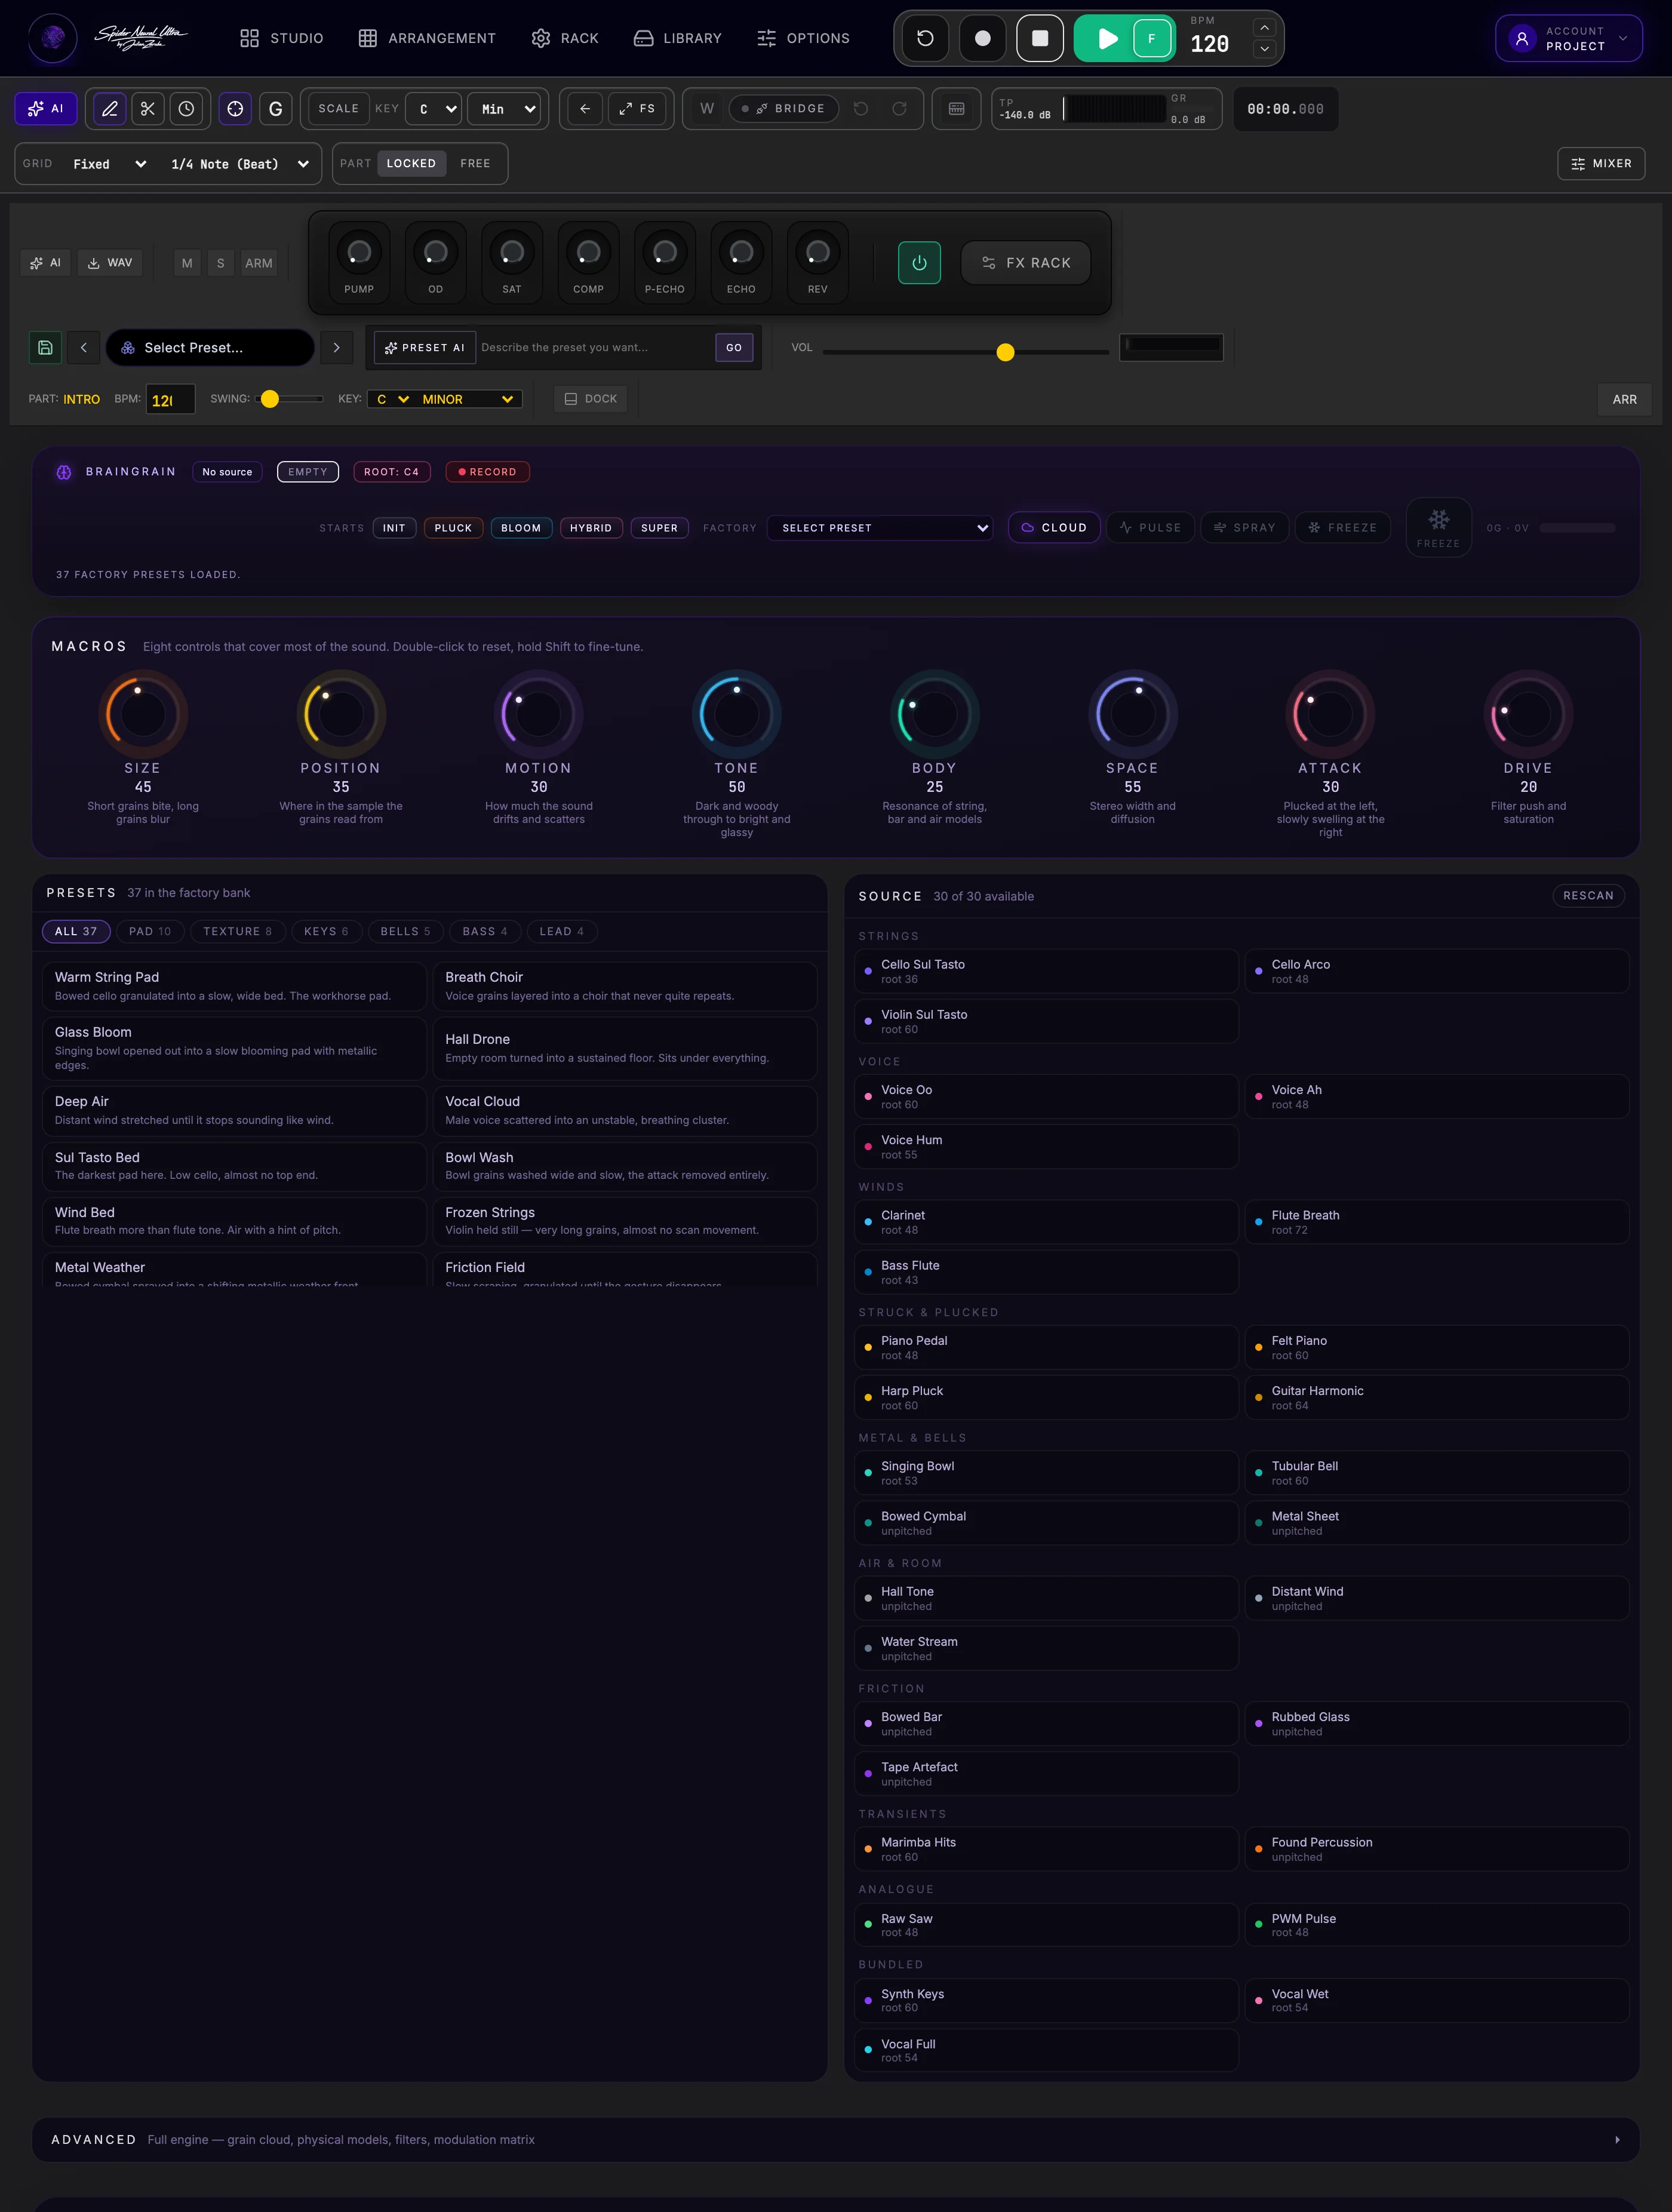This screenshot has height=2212, width=1672.
Task: Click the DOCK button
Action: tap(591, 399)
